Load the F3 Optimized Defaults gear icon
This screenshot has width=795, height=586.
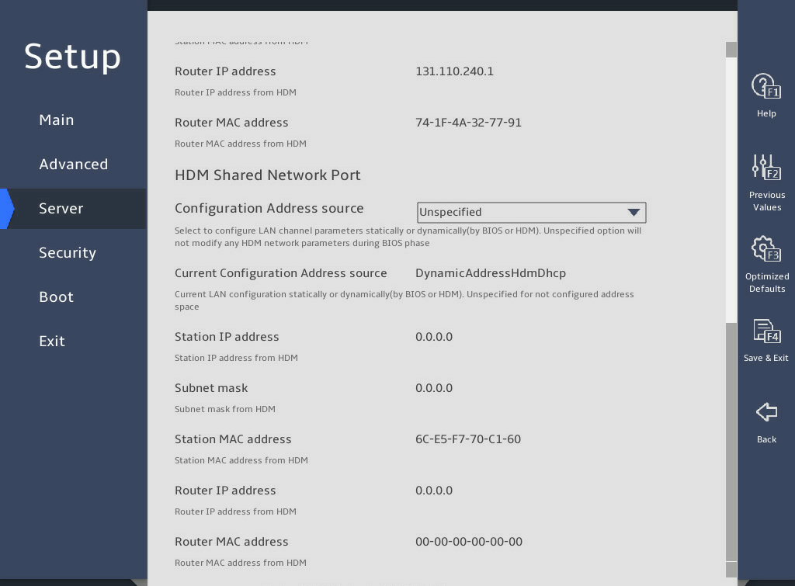pyautogui.click(x=766, y=248)
